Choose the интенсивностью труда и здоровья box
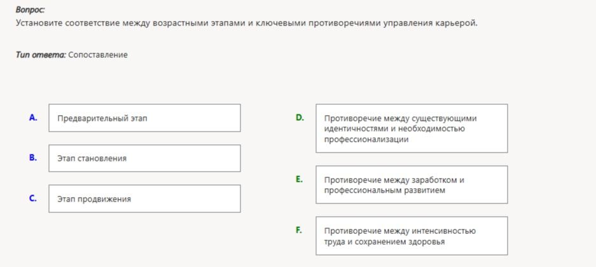The width and height of the screenshot is (596, 267). (x=412, y=236)
